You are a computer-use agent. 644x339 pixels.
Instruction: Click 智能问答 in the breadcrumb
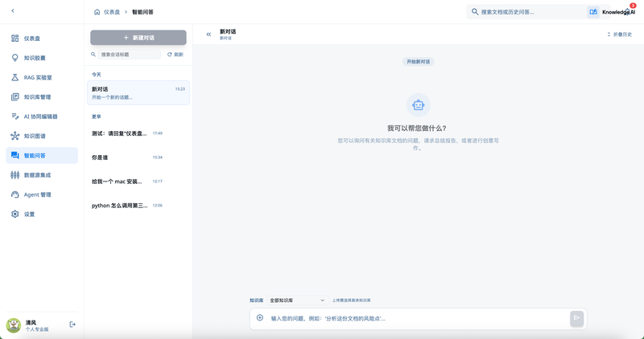coord(142,12)
